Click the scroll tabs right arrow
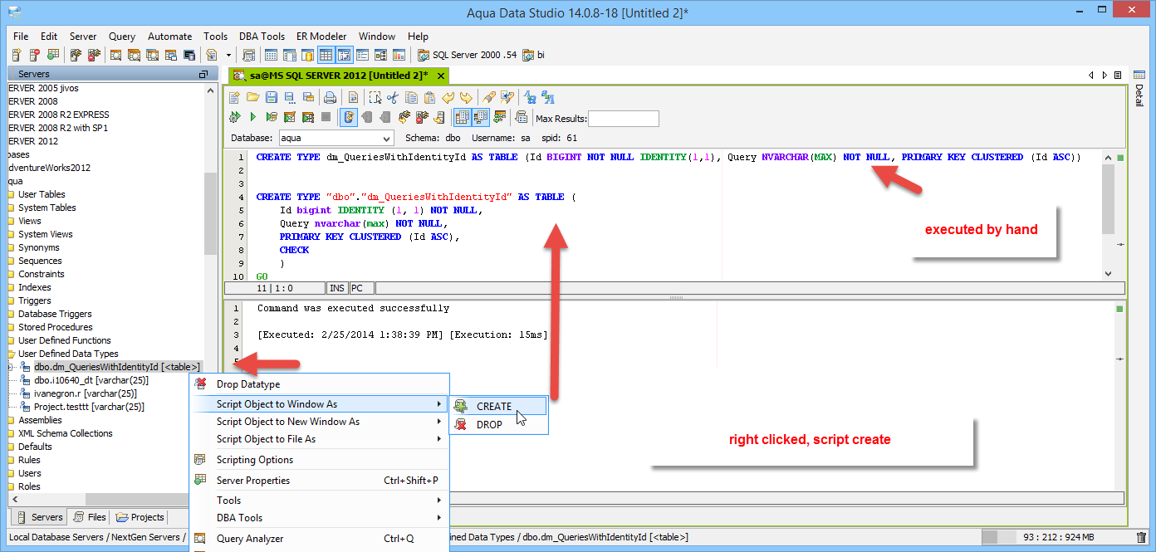1156x552 pixels. [x=1105, y=75]
